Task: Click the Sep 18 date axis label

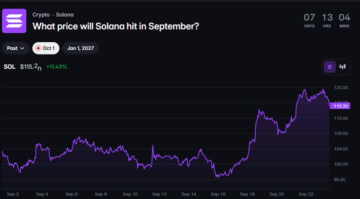Action: click(247, 194)
